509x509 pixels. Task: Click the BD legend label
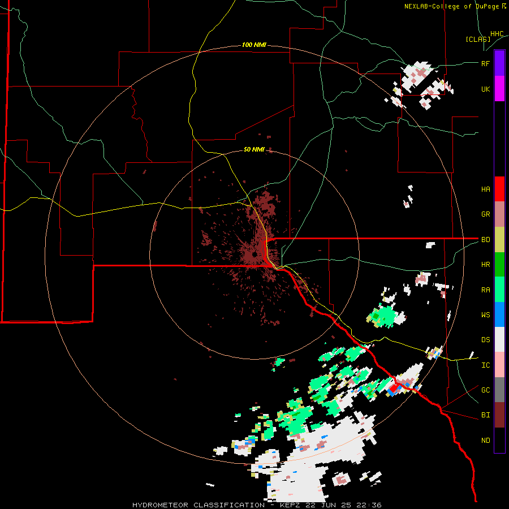pos(485,240)
